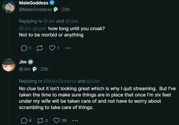This screenshot has width=179, height=125.
Task: Repost Jim's reply about streaming
Action: pos(40,121)
